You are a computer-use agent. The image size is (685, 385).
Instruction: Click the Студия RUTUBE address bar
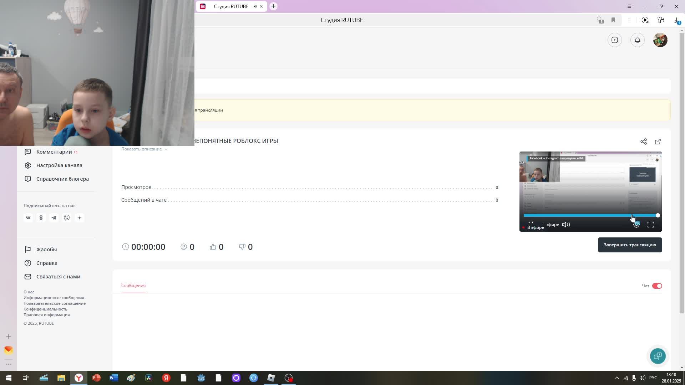pyautogui.click(x=341, y=20)
